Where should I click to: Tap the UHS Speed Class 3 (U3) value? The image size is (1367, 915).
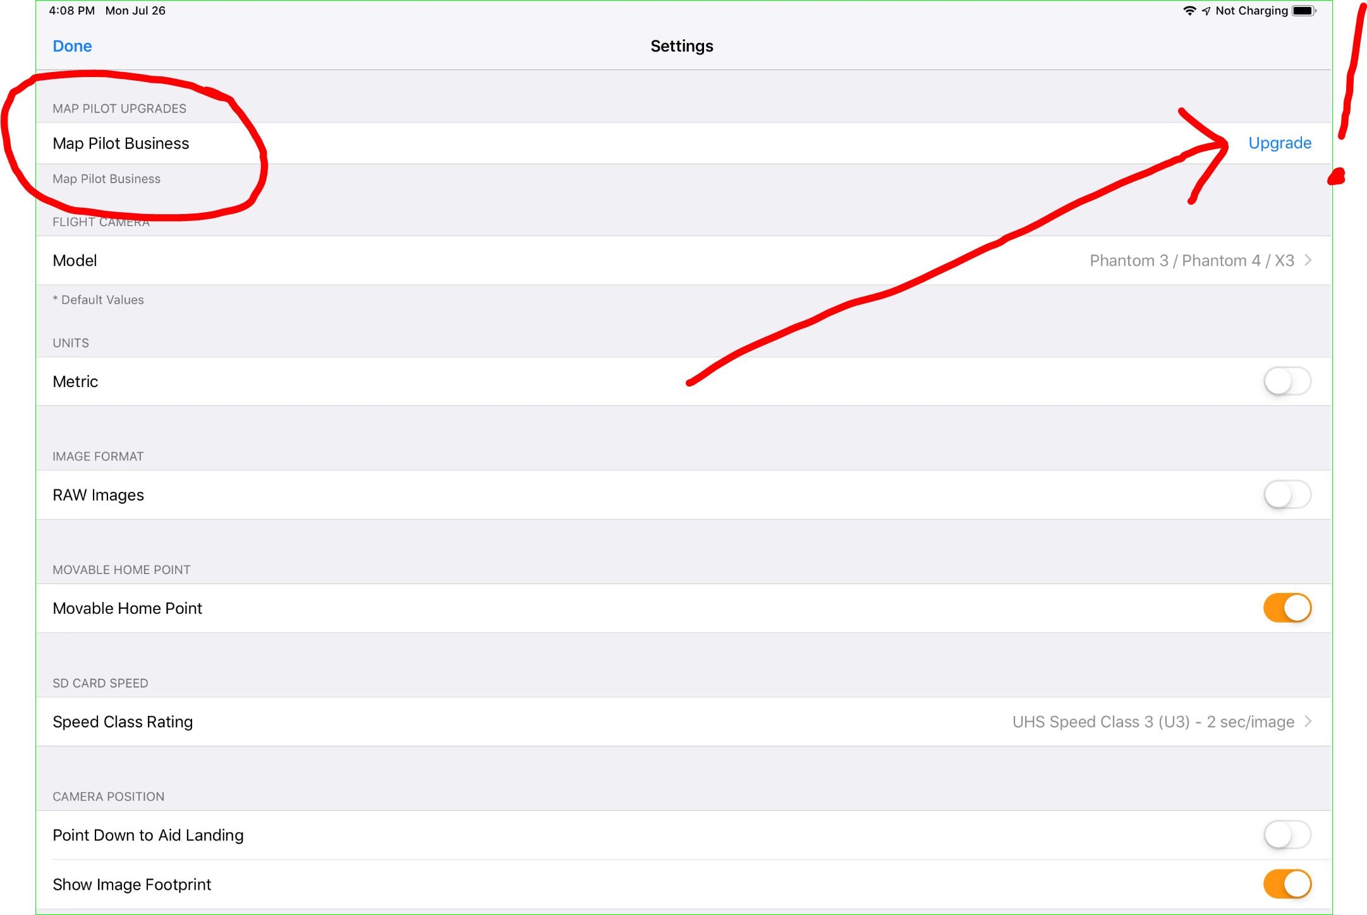click(1153, 722)
